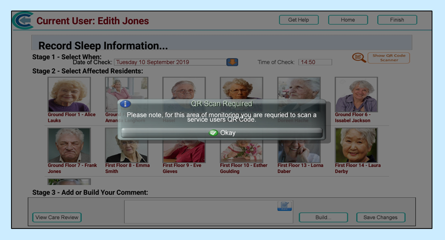Open the date picker orange arrow

click(232, 62)
